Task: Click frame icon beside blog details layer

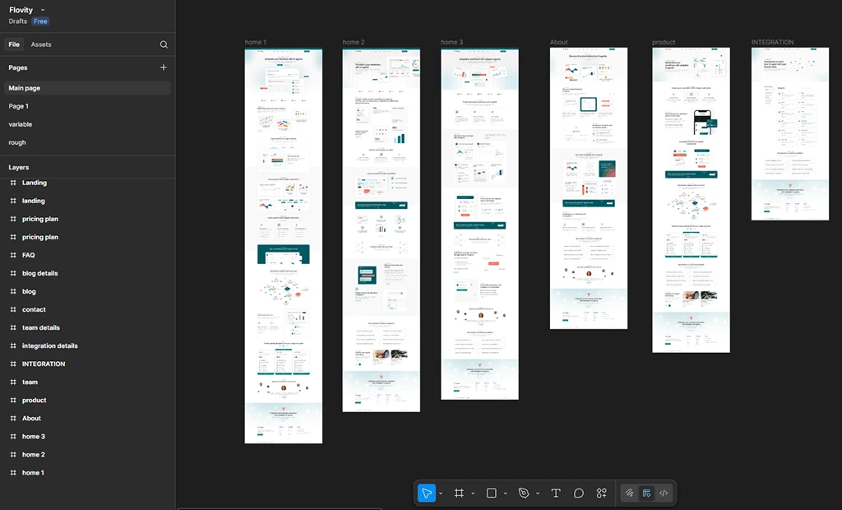Action: pos(13,273)
